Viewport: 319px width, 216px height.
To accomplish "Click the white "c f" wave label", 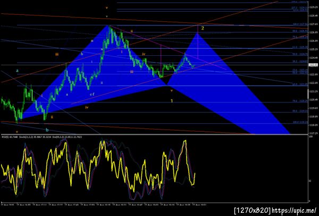I will [x=92, y=94].
